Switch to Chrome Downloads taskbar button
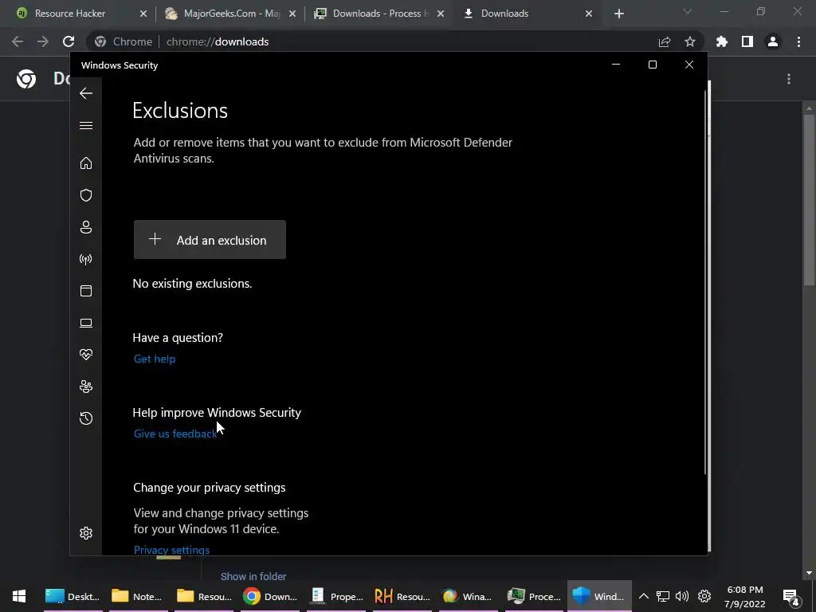 pyautogui.click(x=270, y=596)
